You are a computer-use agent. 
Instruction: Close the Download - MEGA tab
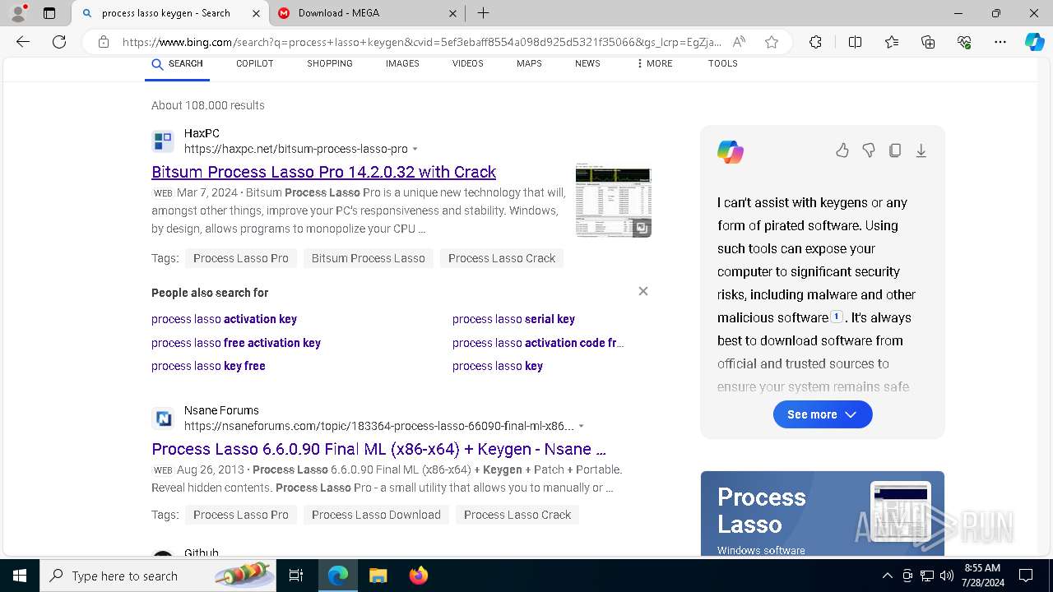pyautogui.click(x=453, y=13)
